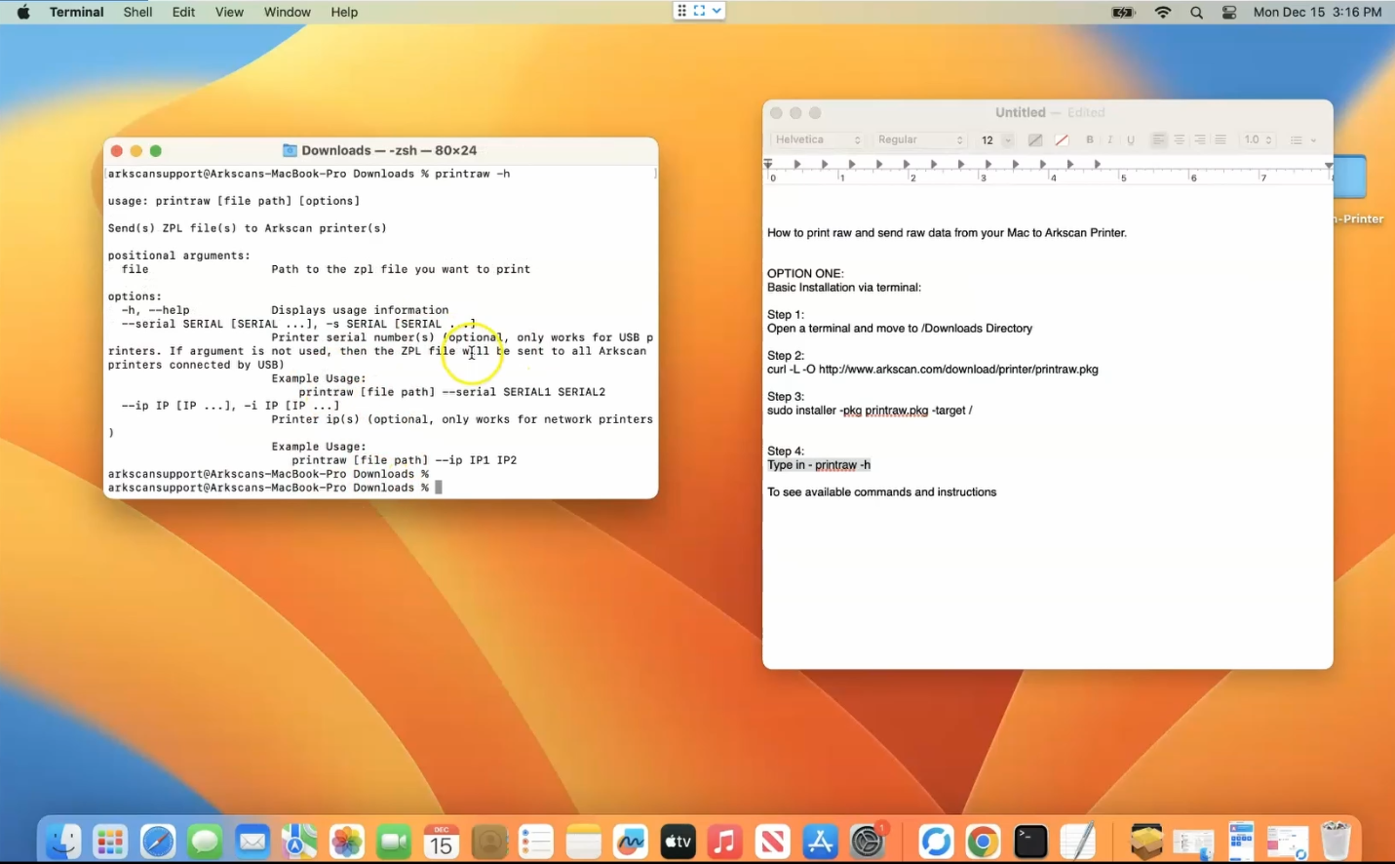Image resolution: width=1395 pixels, height=864 pixels.
Task: Launch Freeform from the Dock
Action: [631, 841]
